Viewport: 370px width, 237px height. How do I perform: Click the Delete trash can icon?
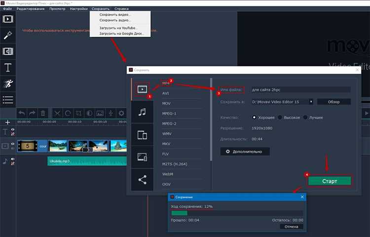point(43,113)
